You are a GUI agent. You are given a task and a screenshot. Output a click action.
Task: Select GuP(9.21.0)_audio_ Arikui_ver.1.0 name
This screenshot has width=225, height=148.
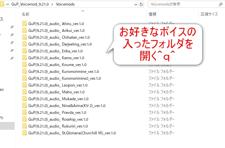[56, 31]
